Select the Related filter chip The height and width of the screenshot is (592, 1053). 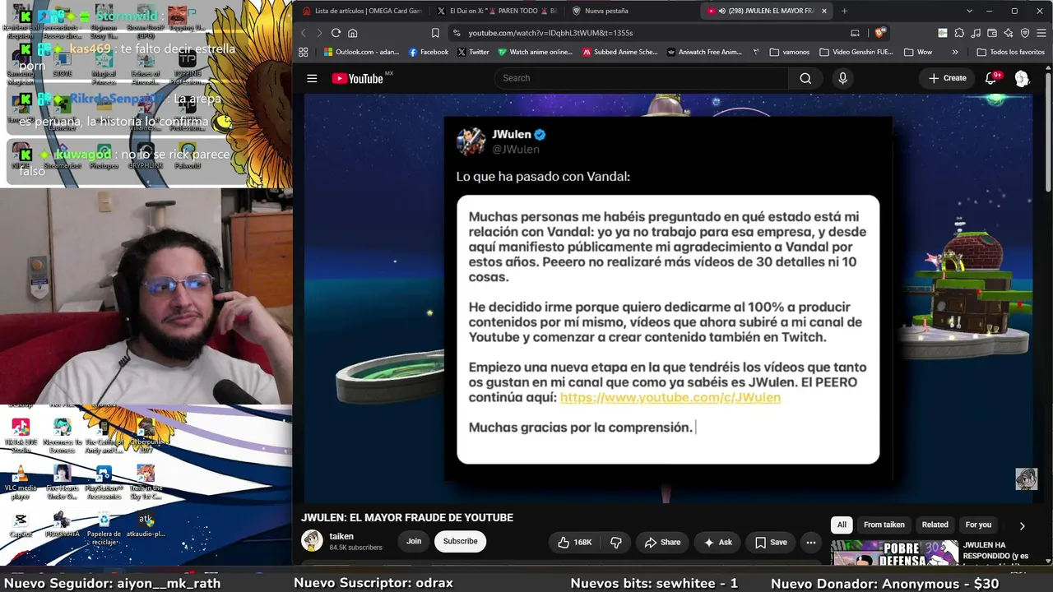click(935, 525)
